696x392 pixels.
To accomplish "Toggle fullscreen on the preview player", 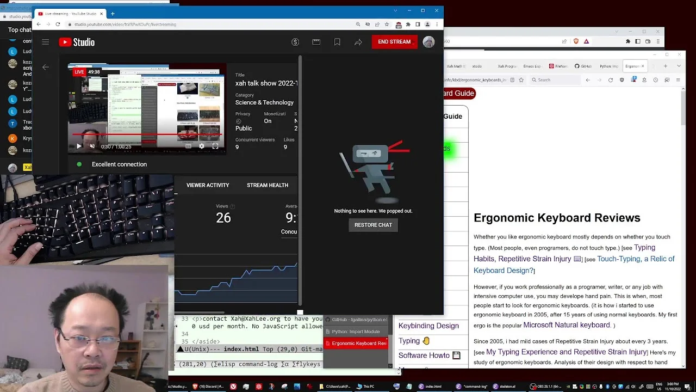I will [215, 146].
